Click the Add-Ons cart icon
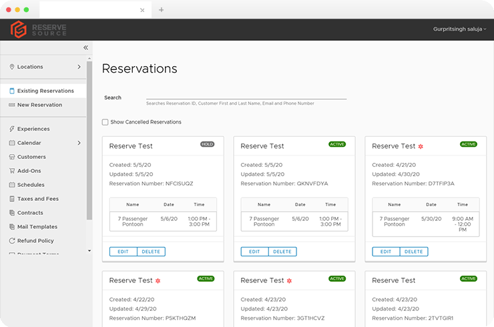The width and height of the screenshot is (494, 327). (x=12, y=171)
